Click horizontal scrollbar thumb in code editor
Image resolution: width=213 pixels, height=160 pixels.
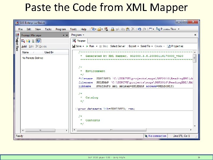(111, 130)
